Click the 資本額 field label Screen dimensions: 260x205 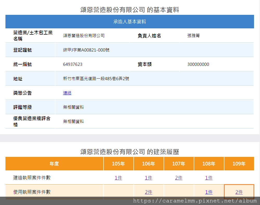(x=145, y=64)
